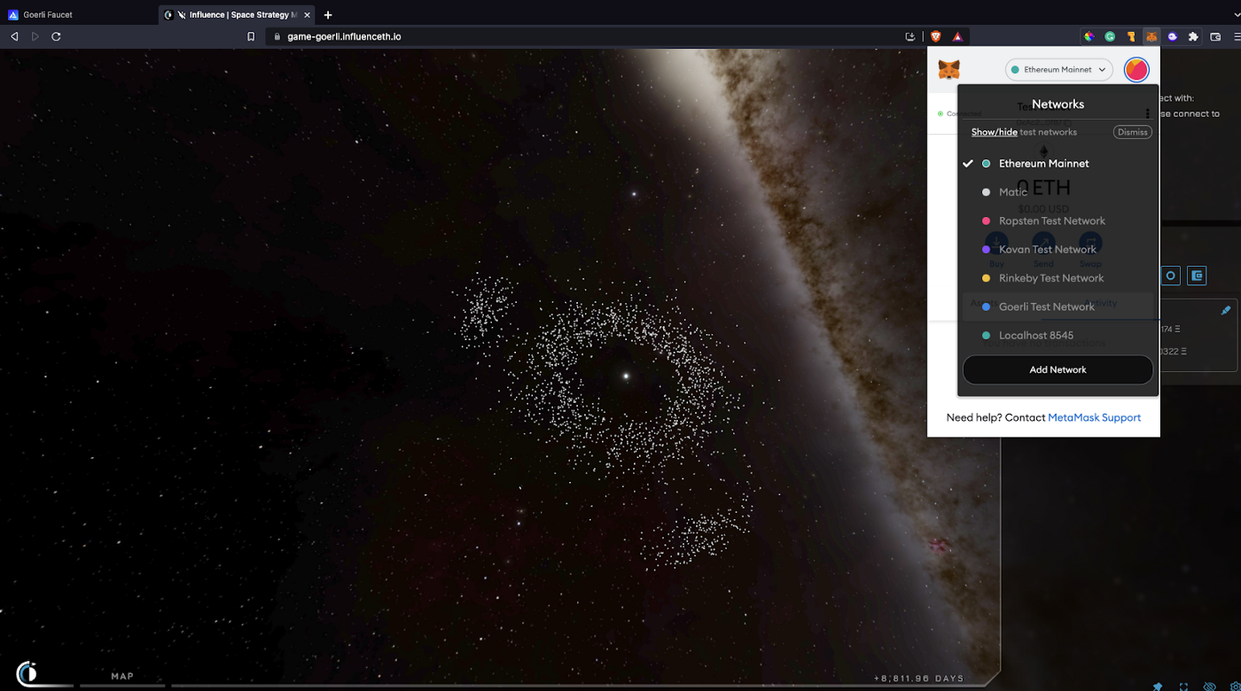1241x691 pixels.
Task: Go back to previous page
Action: [x=14, y=36]
